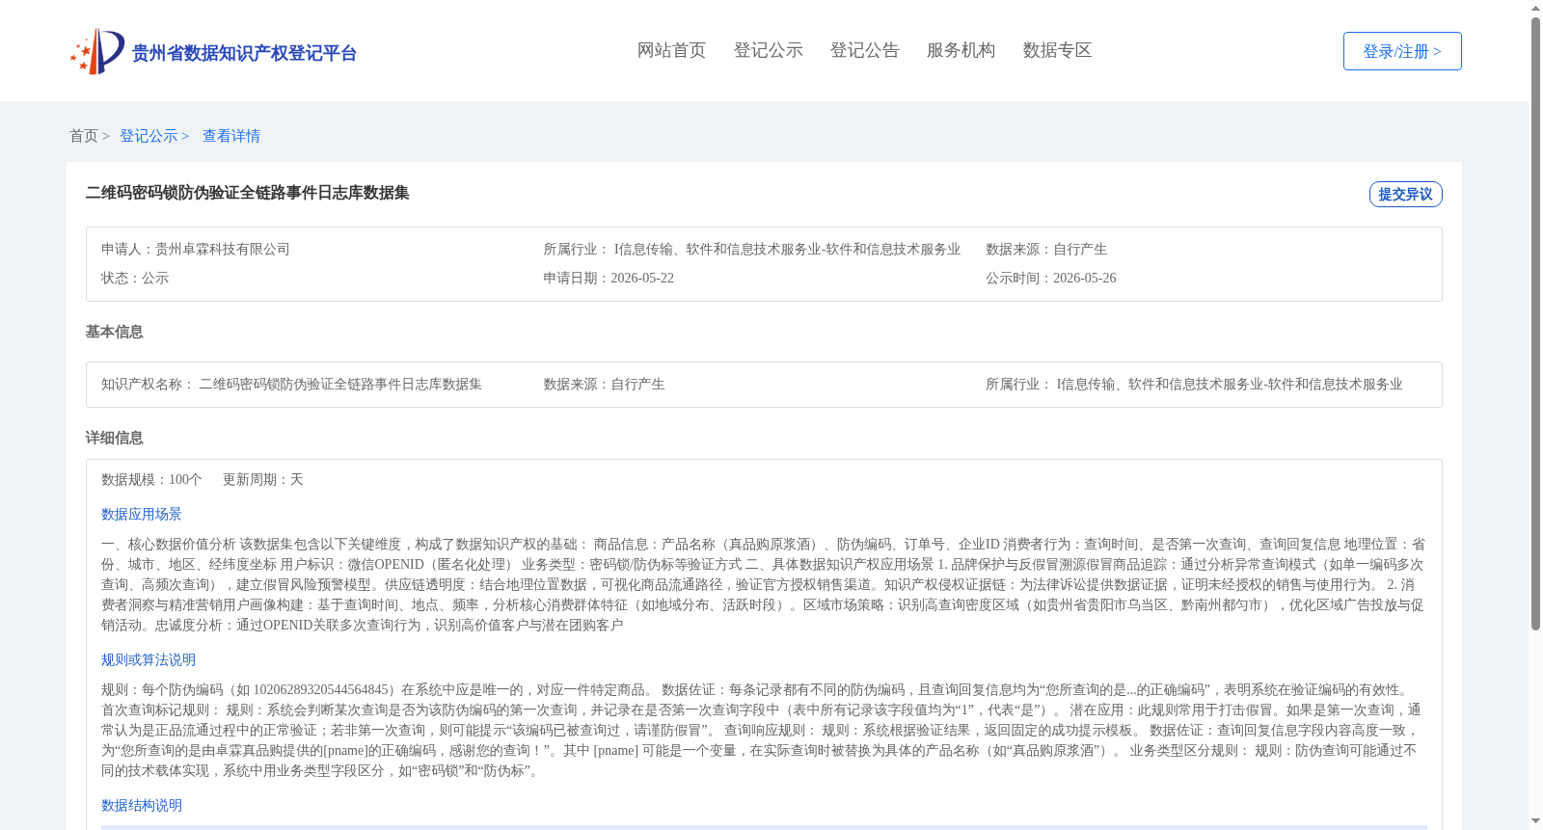
Task: Click the 提交异议 button
Action: [1405, 194]
